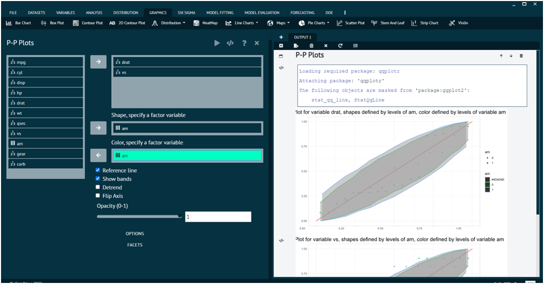Click the code icon beside the drat plot
Image resolution: width=544 pixels, height=284 pixels.
(x=281, y=68)
